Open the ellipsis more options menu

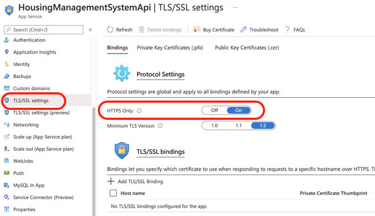click(235, 7)
